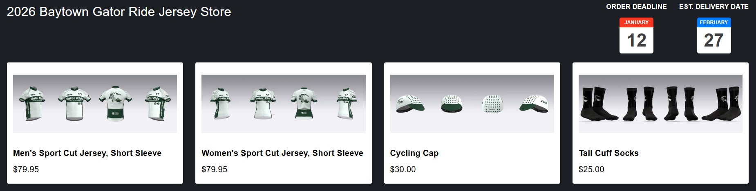Select the red JANUARY calendar header
Viewport: 756px width, 191px height.
click(x=636, y=22)
